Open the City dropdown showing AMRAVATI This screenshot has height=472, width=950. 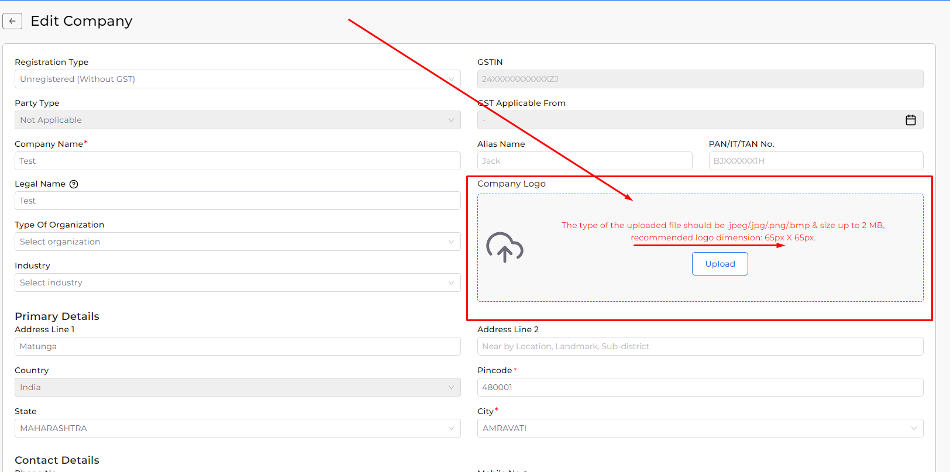[x=700, y=428]
